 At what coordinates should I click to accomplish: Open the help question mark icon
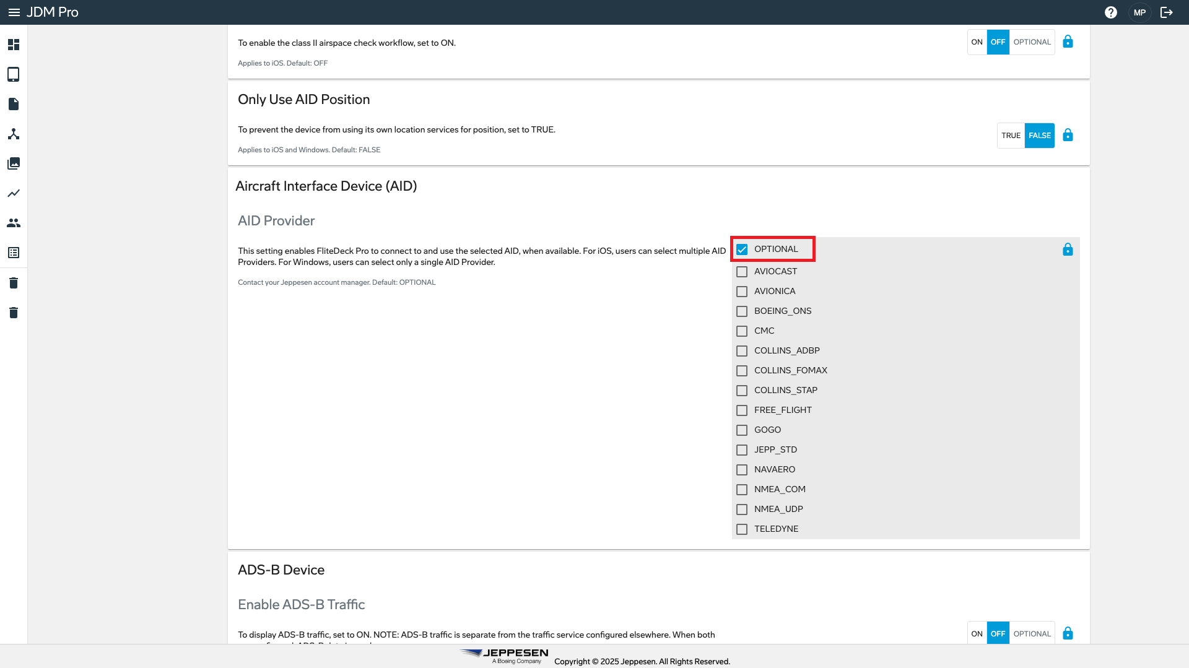[1111, 12]
